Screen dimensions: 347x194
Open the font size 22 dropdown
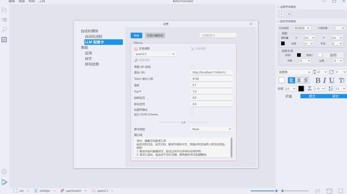click(322, 72)
